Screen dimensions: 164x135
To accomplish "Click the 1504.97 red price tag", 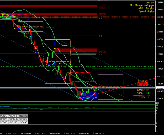I will (x=102, y=15).
